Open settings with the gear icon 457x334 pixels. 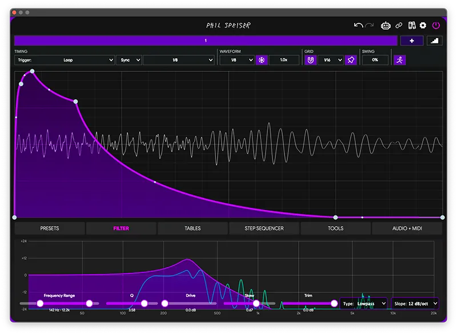pyautogui.click(x=423, y=25)
